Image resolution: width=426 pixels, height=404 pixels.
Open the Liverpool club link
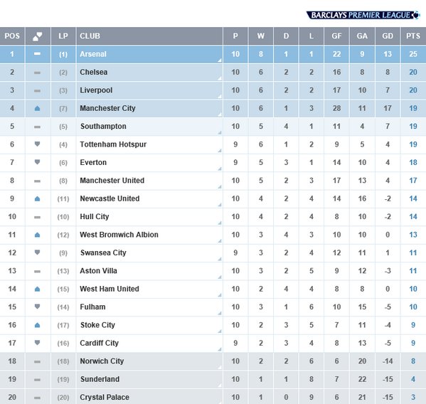pos(96,90)
